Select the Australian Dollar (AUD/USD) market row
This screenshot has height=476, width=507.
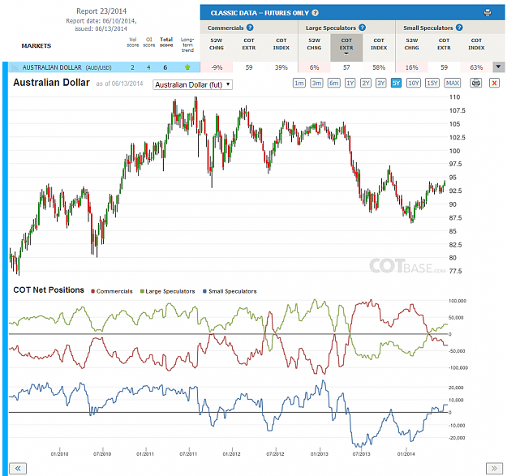coord(105,67)
